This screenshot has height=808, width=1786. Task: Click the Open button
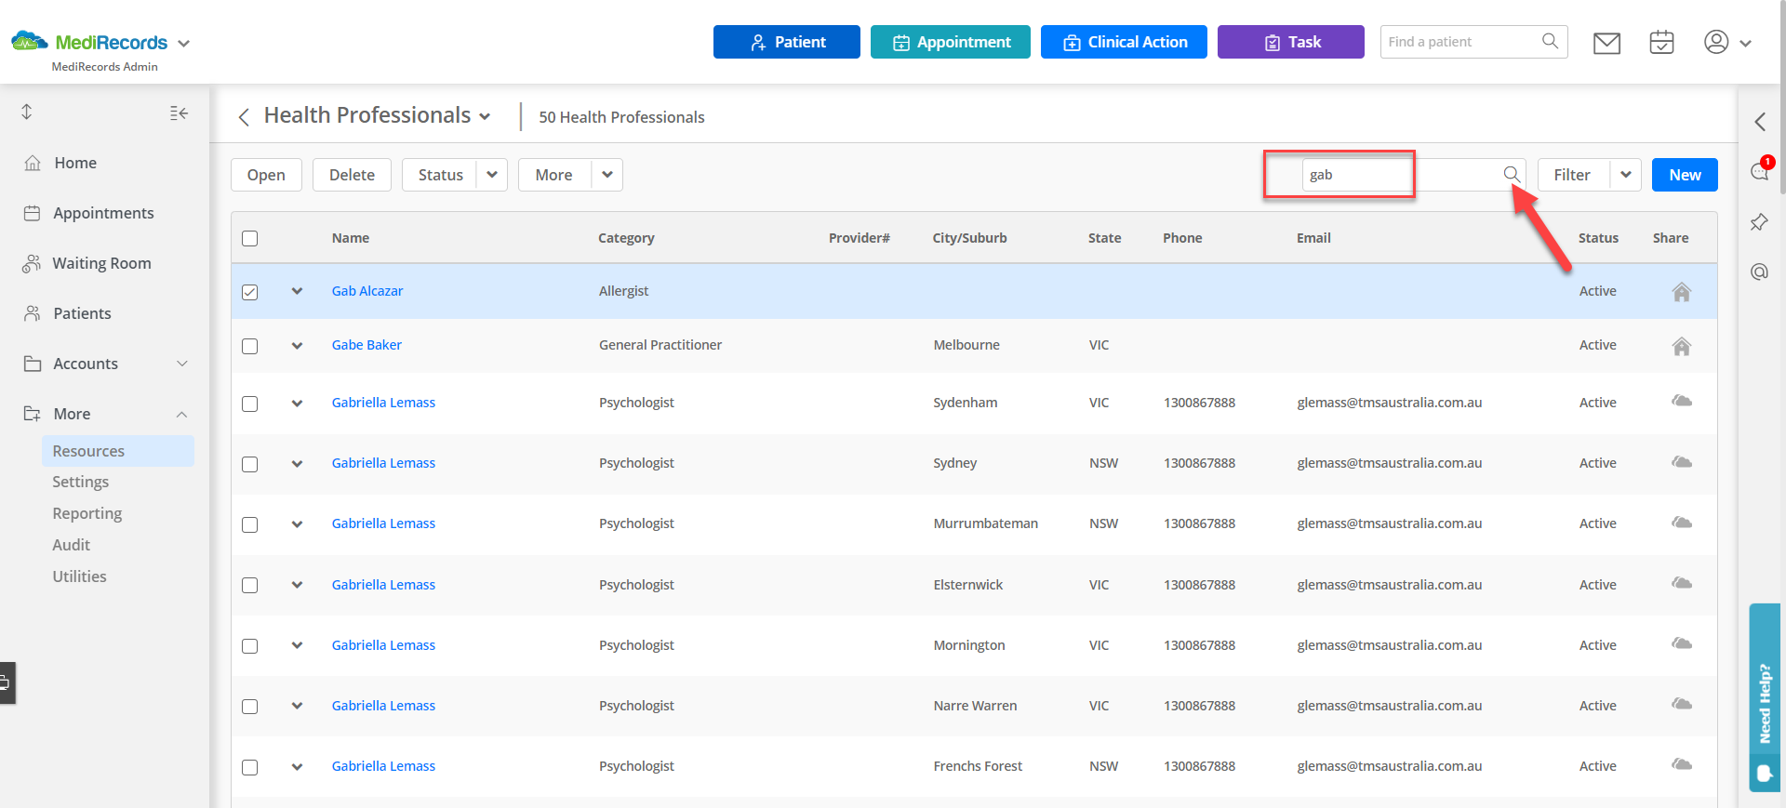(x=266, y=175)
